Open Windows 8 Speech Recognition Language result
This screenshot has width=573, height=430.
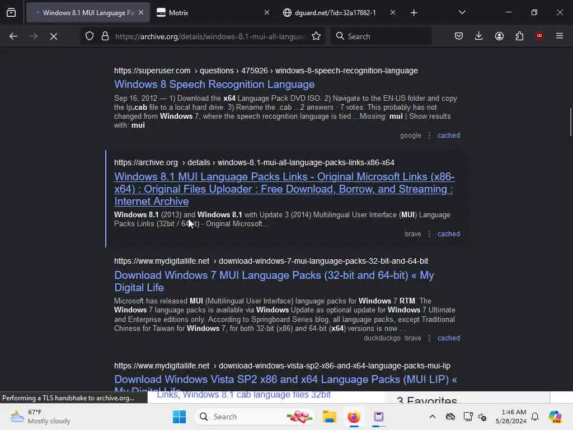tap(214, 85)
